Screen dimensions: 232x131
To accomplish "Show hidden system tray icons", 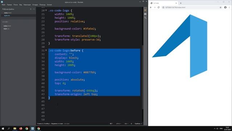I will (x=215, y=128).
